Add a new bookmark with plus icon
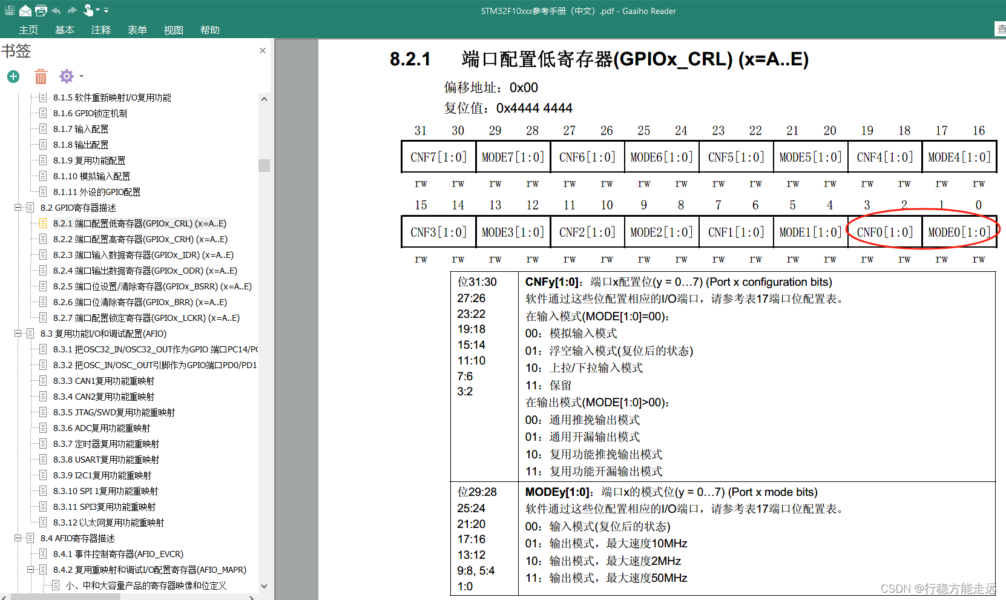The image size is (1006, 600). click(x=13, y=76)
